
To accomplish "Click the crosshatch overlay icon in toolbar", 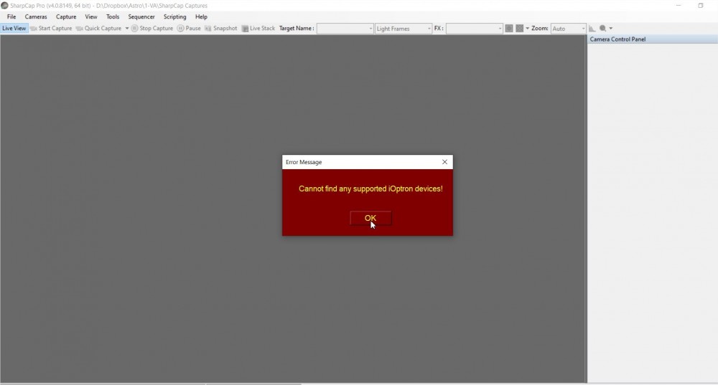I will [x=519, y=29].
